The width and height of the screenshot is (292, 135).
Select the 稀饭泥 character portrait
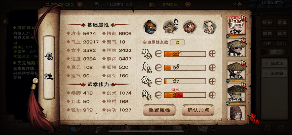click(x=236, y=25)
